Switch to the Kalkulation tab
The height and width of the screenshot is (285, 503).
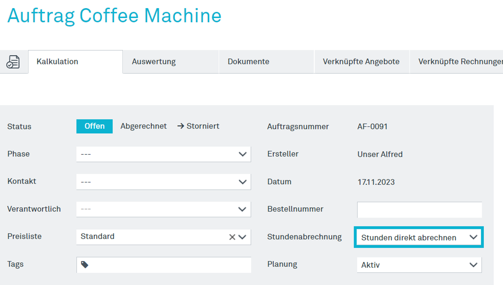[75, 62]
